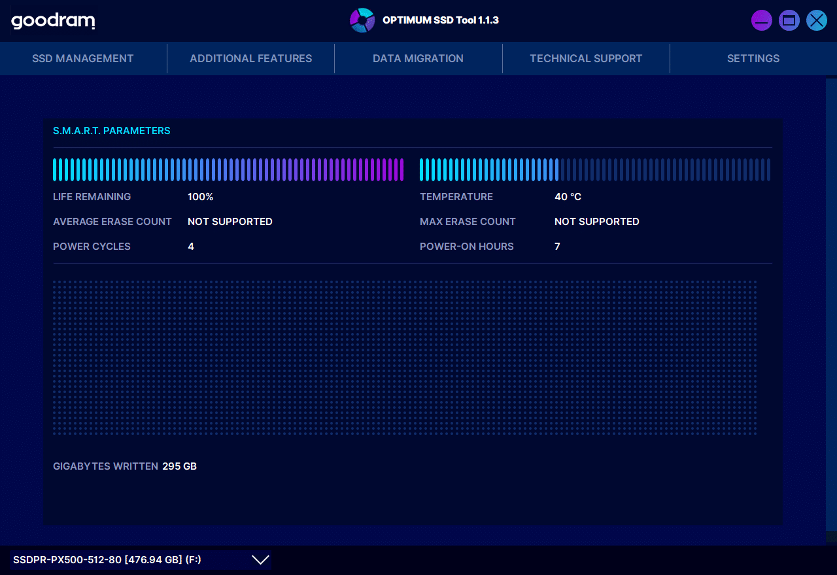Click the Temperature level bar

click(x=594, y=169)
